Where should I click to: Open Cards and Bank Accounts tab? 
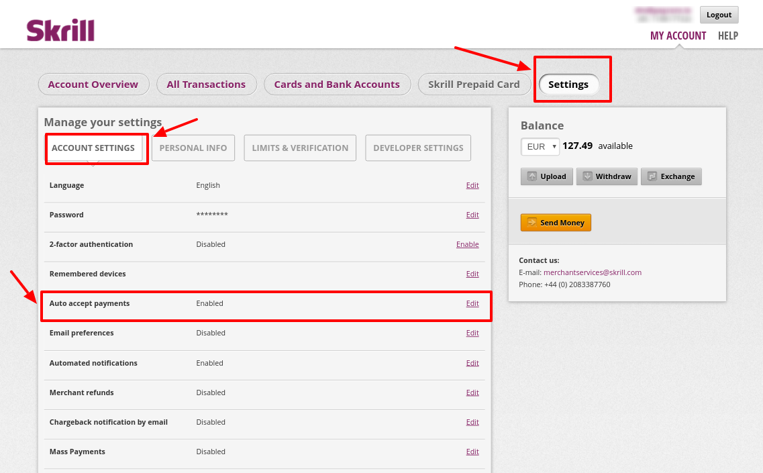pos(337,84)
